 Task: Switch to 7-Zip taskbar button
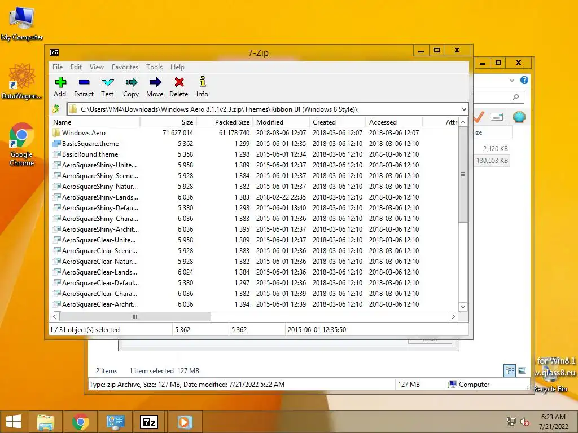[x=149, y=422]
